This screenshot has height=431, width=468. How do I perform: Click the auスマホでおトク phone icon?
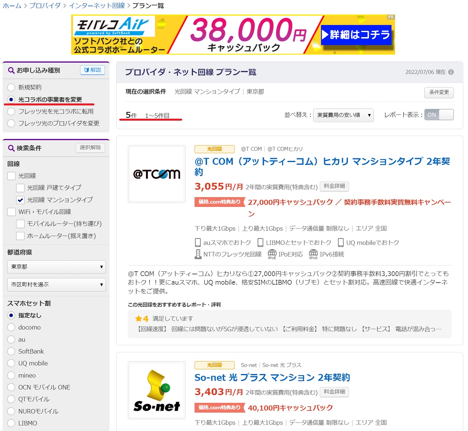click(x=198, y=242)
